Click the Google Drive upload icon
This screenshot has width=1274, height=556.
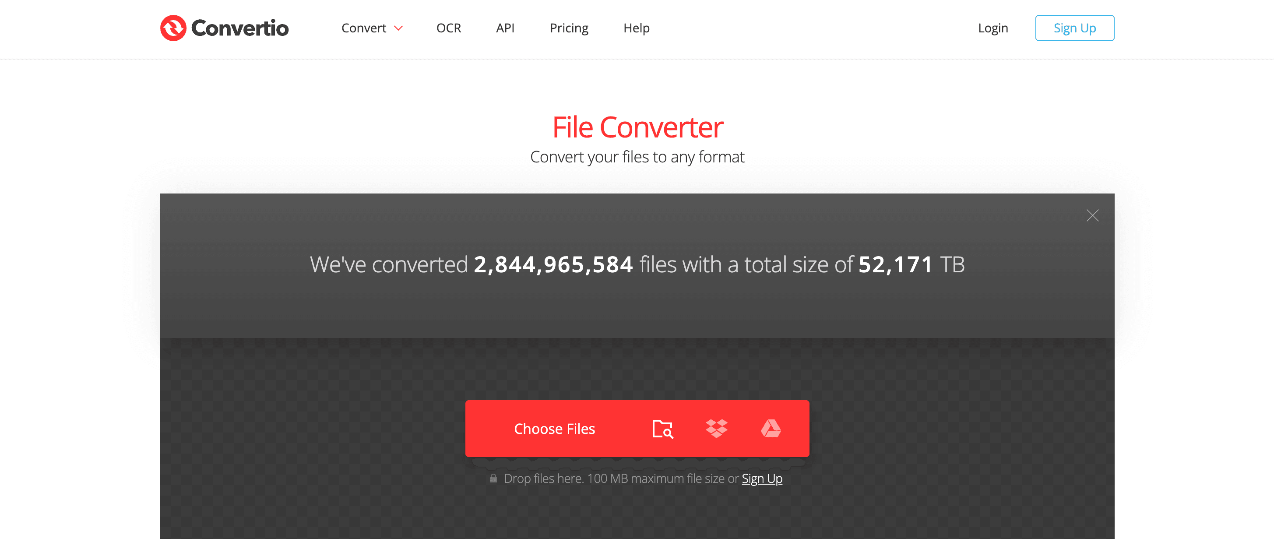[x=770, y=428]
